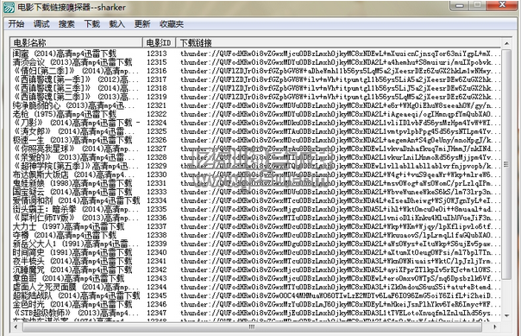Click the vertical scrollbar thumb
This screenshot has height=336, width=521.
coord(506,165)
